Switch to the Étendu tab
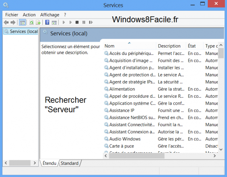 (x=49, y=163)
